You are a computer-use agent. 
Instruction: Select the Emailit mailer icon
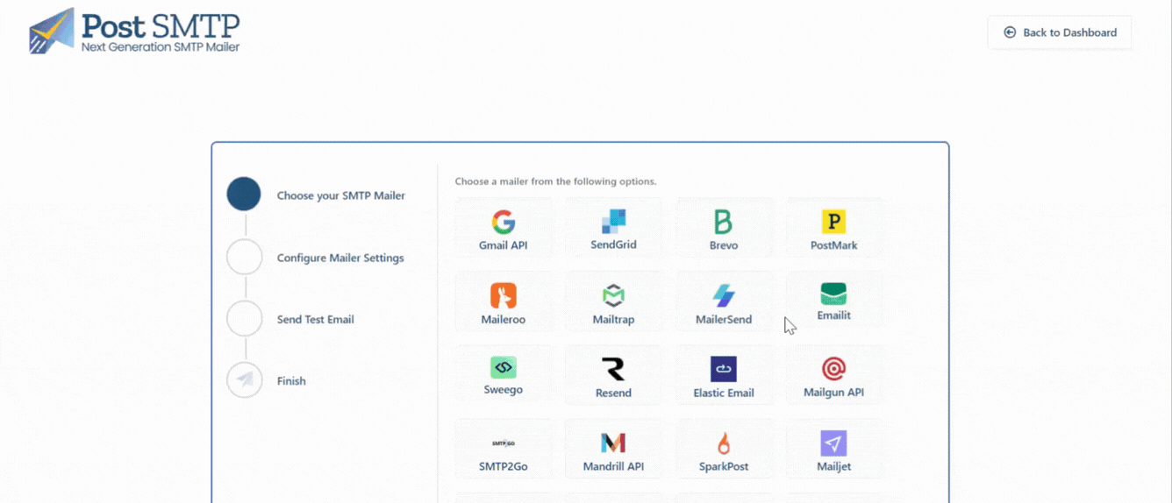[833, 294]
